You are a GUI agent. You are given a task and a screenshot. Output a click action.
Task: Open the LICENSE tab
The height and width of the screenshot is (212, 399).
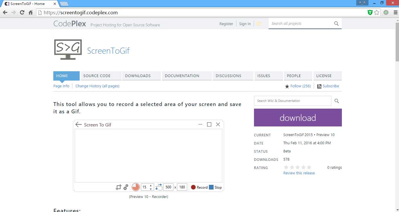point(328,76)
